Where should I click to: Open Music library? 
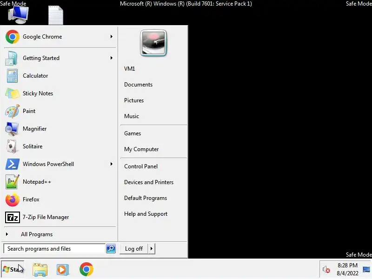coord(132,116)
